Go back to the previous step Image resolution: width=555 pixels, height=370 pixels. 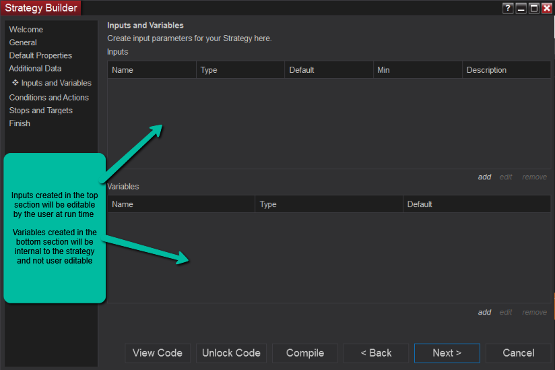click(x=376, y=353)
